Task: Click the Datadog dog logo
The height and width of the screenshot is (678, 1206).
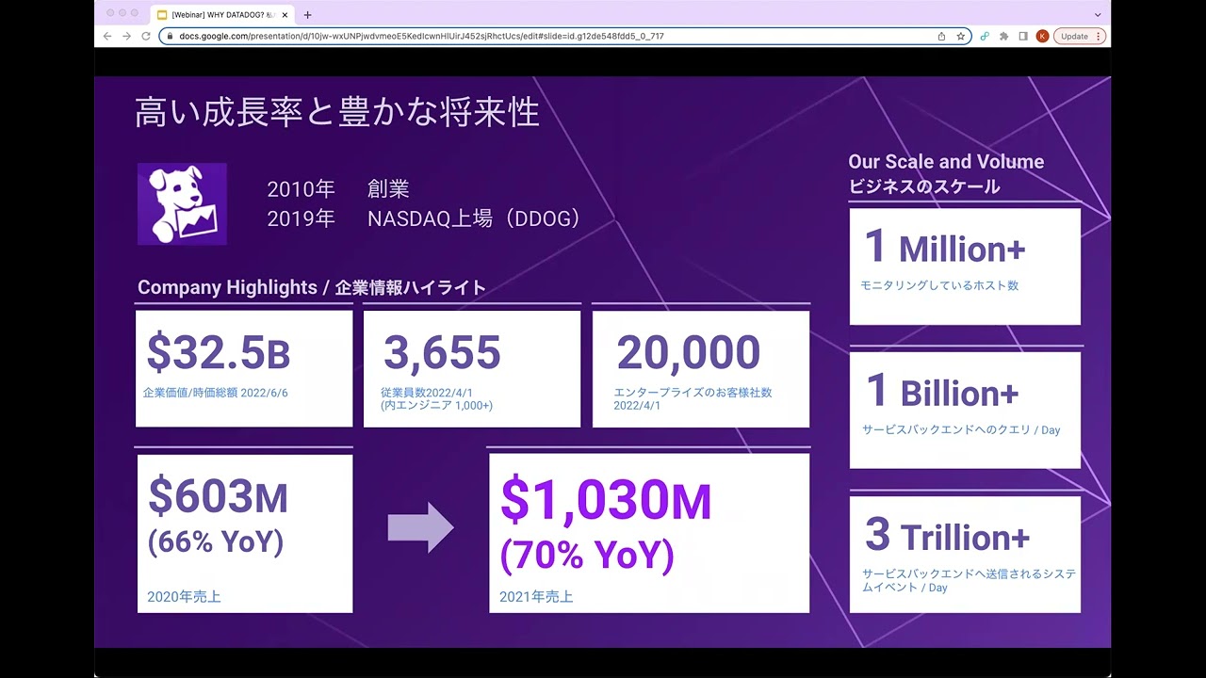Action: pos(182,203)
